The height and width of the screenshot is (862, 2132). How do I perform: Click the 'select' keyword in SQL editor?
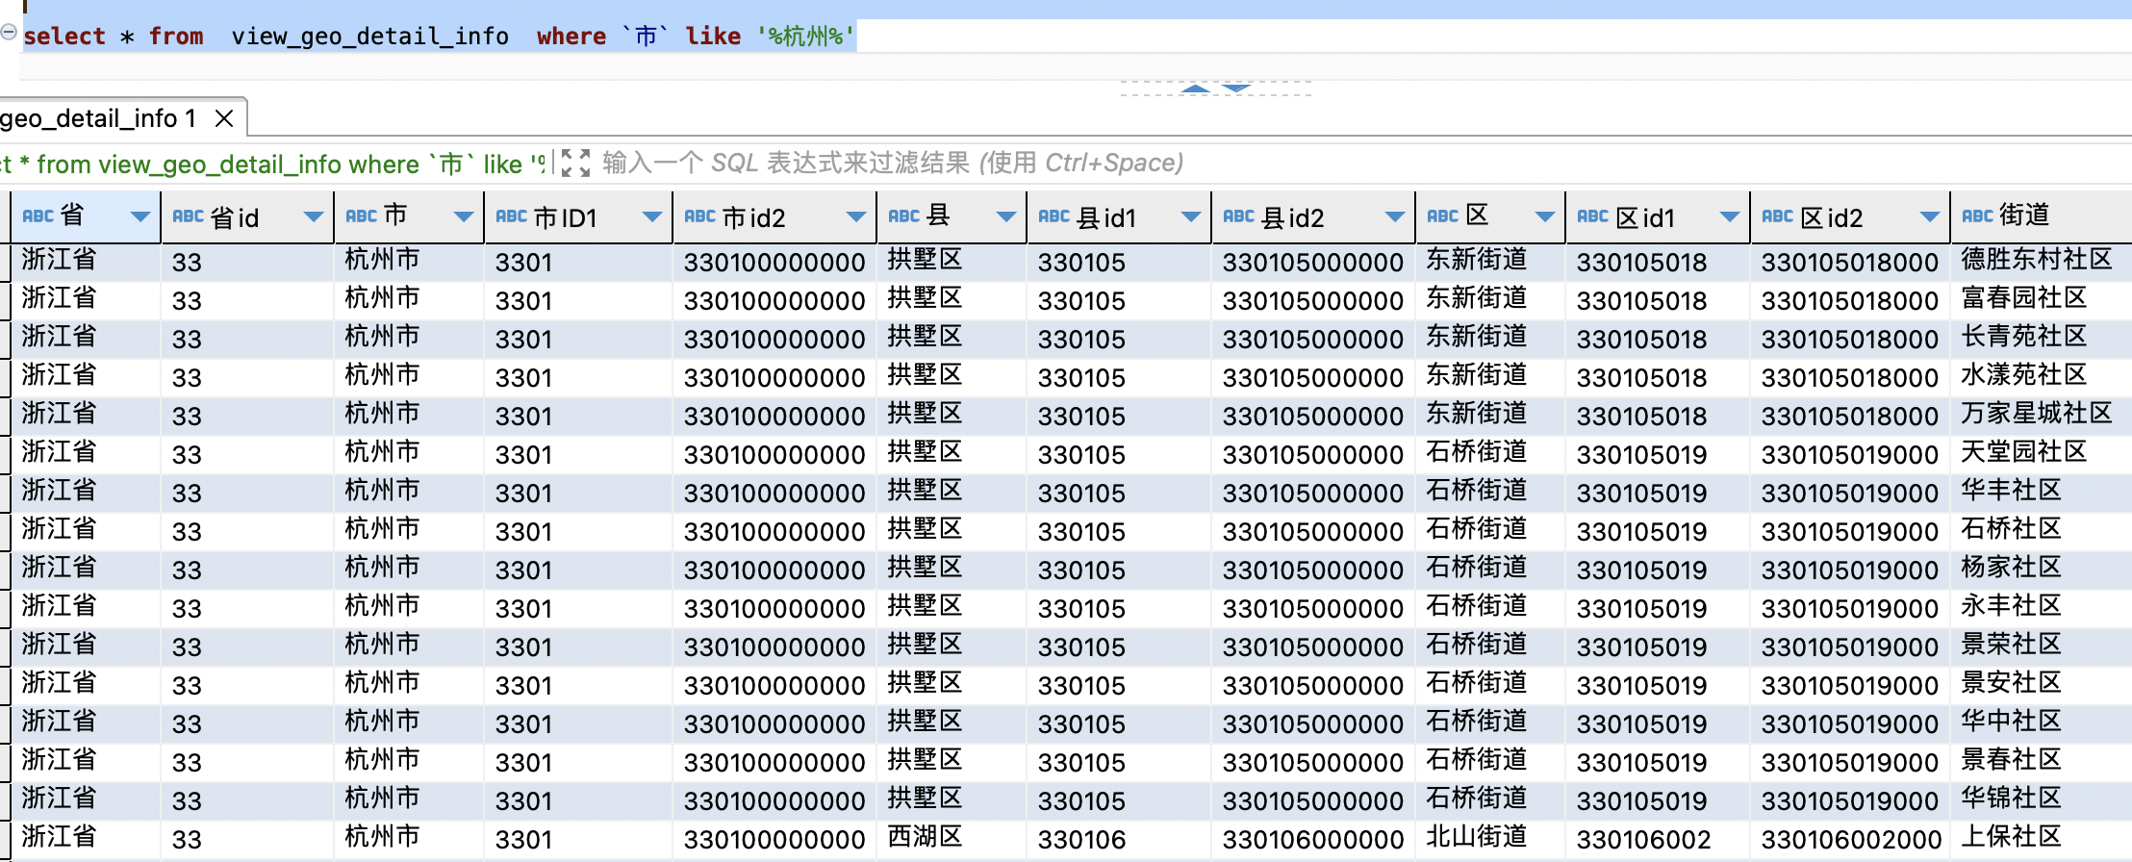click(x=64, y=37)
